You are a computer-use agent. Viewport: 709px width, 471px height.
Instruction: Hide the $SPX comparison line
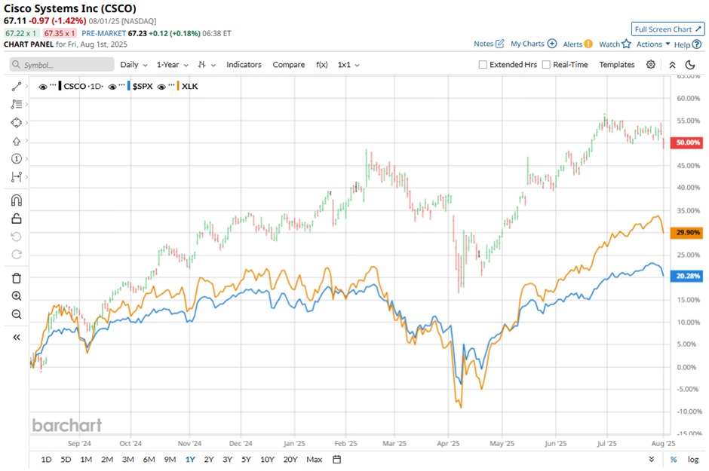(112, 87)
